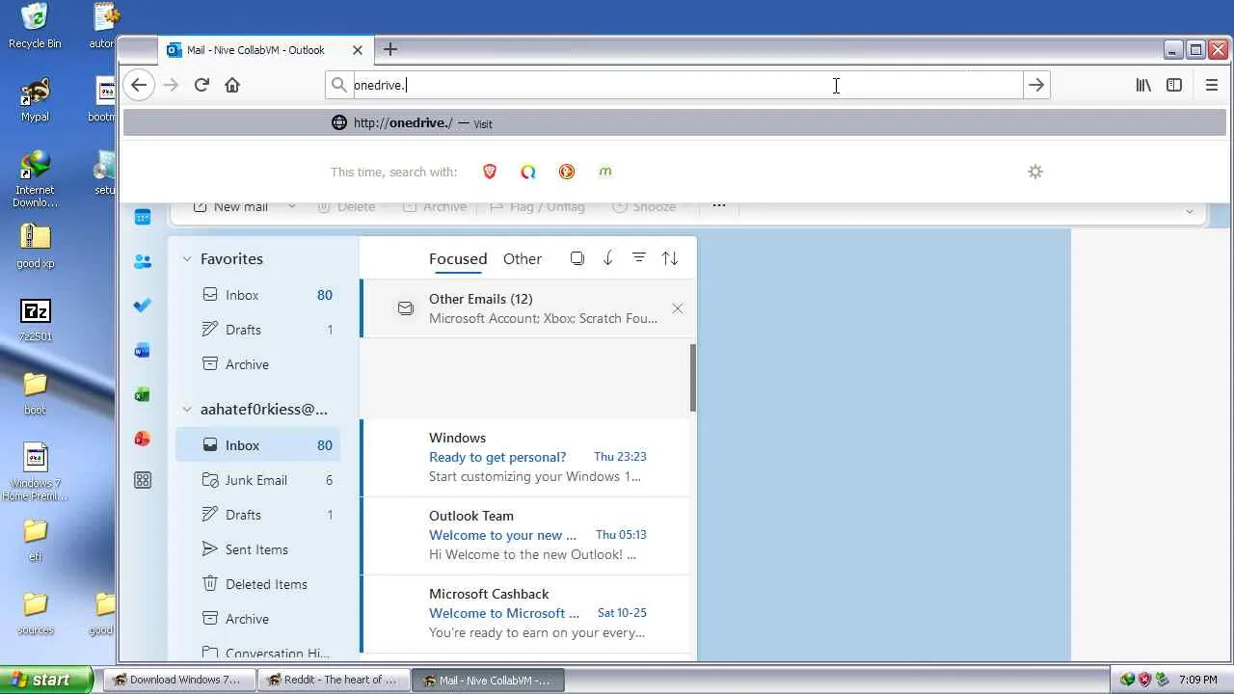This screenshot has height=694, width=1234.
Task: Open the browser library icon
Action: click(1143, 85)
